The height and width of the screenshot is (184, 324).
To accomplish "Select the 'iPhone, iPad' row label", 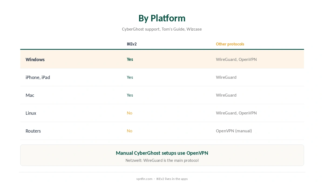I will [x=38, y=77].
